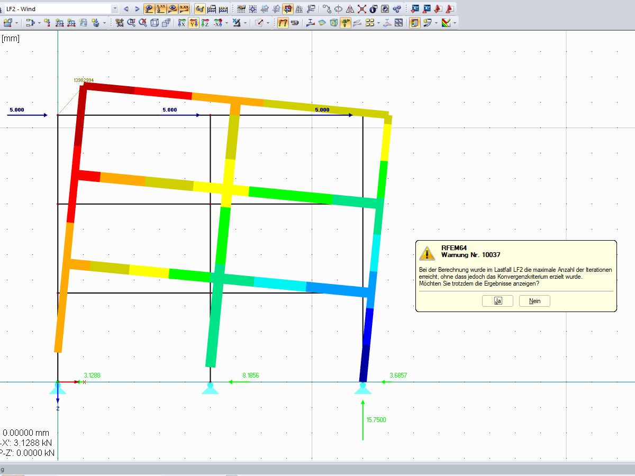Click the zoom window magnifier icon
635x476 pixels.
pos(131,23)
